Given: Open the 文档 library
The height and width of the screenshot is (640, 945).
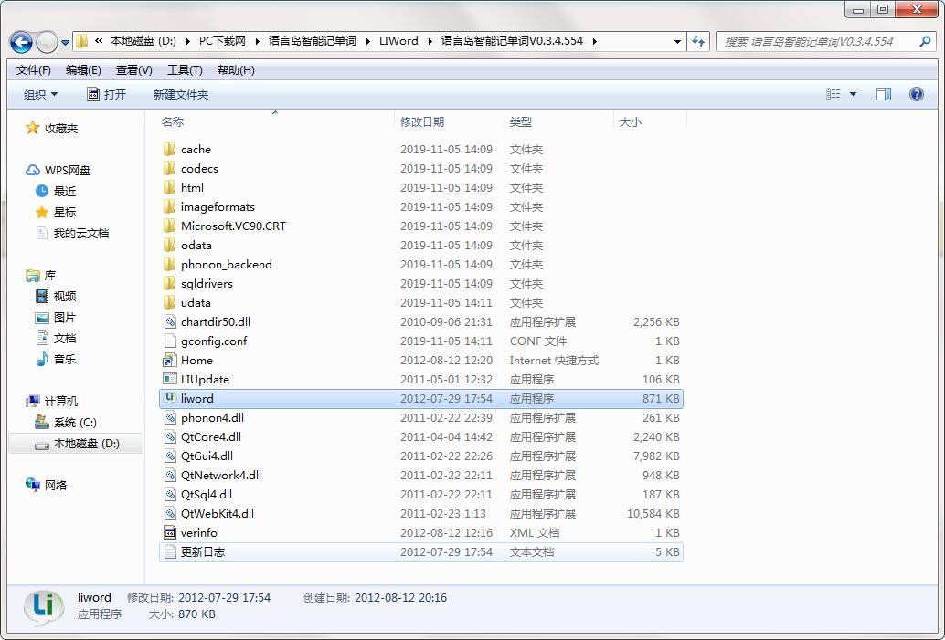Looking at the screenshot, I should coord(56,339).
